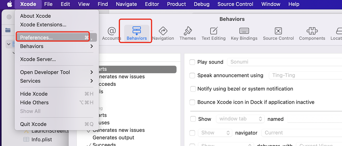This screenshot has width=342, height=146.
Task: Toggle Notify using bezel or system notification
Action: pyautogui.click(x=193, y=89)
